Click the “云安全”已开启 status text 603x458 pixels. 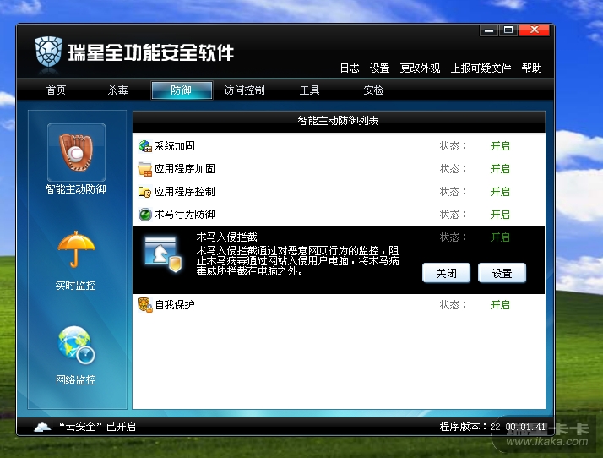97,427
